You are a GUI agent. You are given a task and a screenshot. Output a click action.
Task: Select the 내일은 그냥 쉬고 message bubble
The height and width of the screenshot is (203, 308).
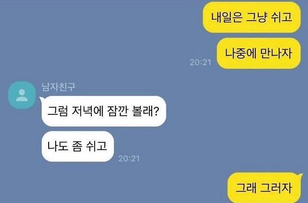(x=252, y=17)
